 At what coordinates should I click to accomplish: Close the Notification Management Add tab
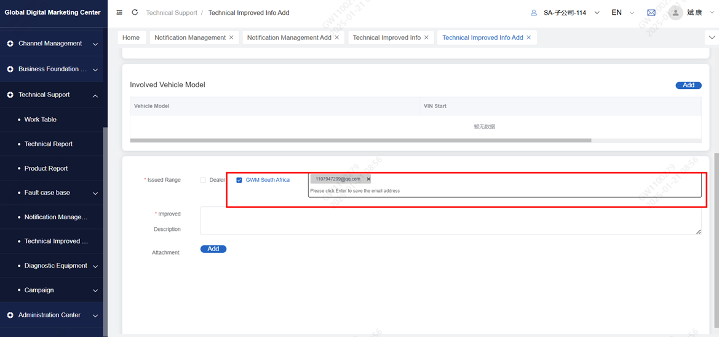point(337,37)
